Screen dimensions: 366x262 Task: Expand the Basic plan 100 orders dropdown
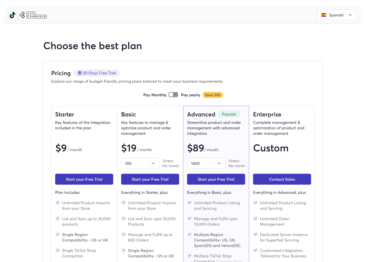click(x=140, y=163)
